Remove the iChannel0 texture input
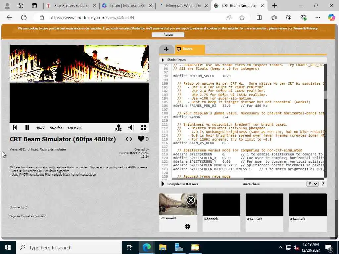The width and height of the screenshot is (339, 254). click(x=191, y=200)
